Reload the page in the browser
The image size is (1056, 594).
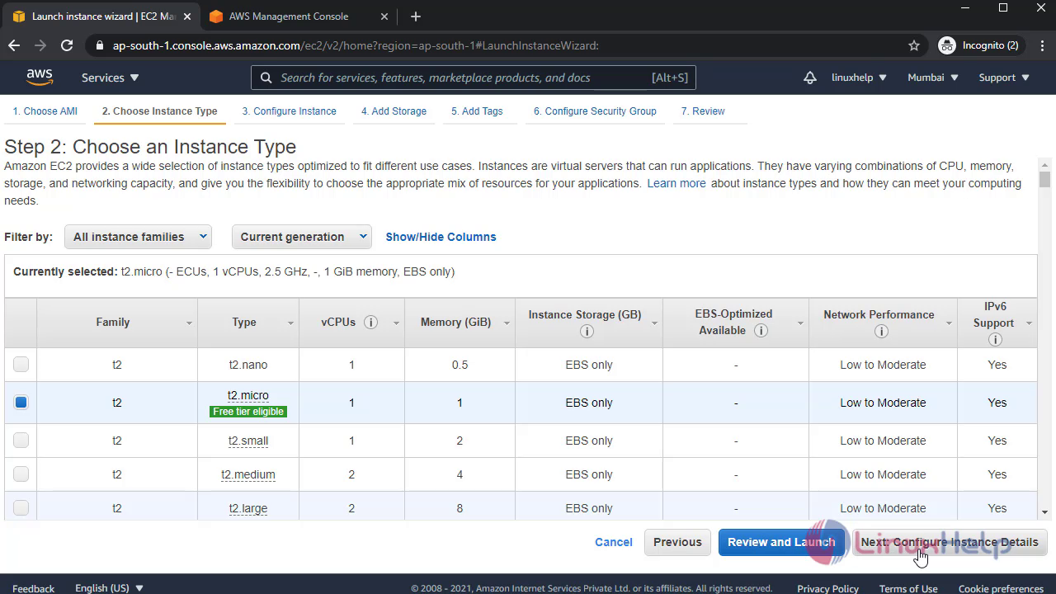click(67, 45)
